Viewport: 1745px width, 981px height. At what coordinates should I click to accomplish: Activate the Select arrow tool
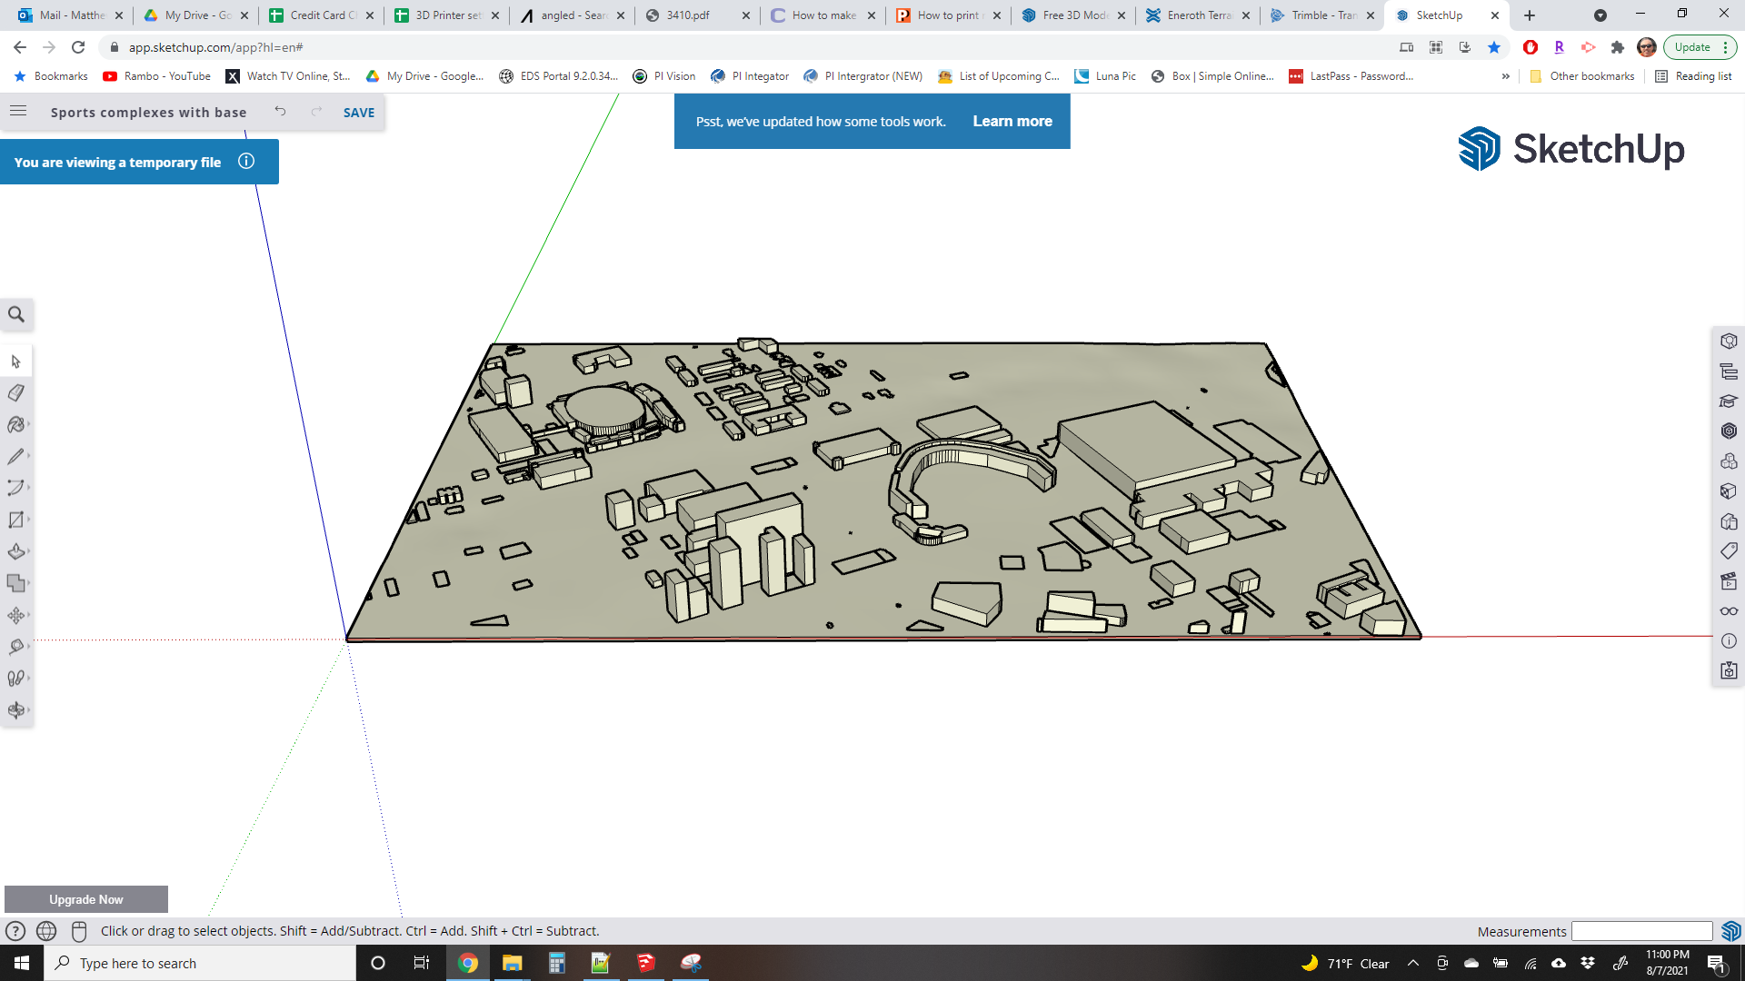[x=16, y=361]
